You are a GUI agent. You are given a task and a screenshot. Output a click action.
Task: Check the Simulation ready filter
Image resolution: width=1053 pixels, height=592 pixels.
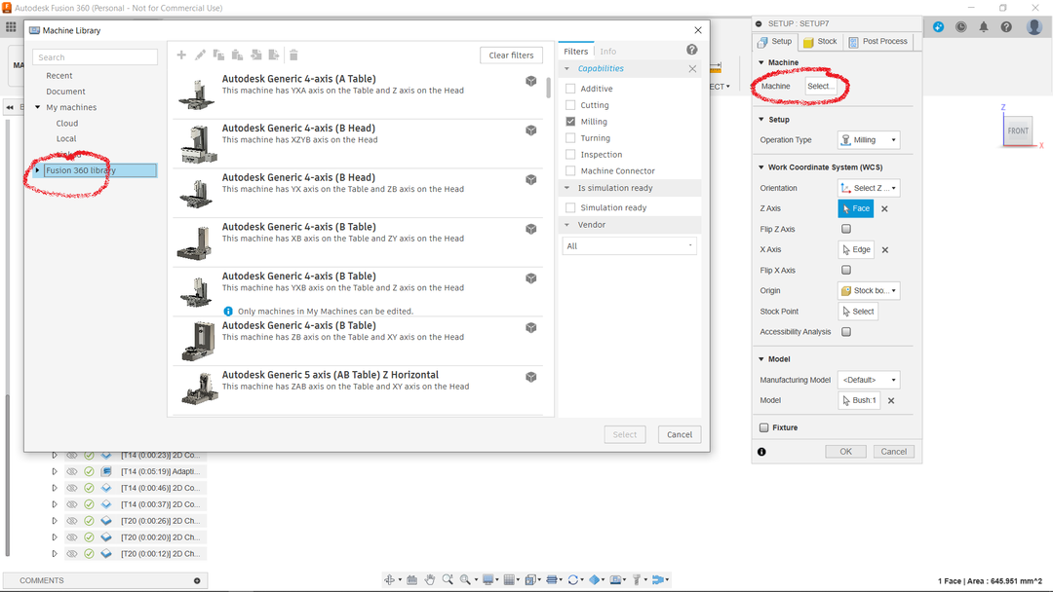coord(571,207)
